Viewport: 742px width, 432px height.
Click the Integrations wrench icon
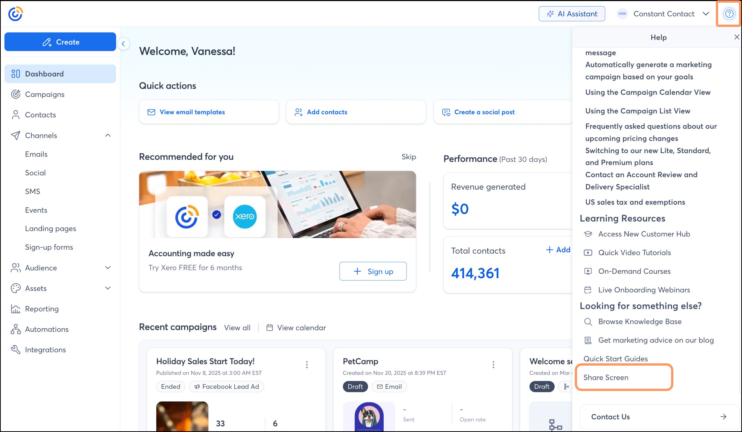point(16,350)
